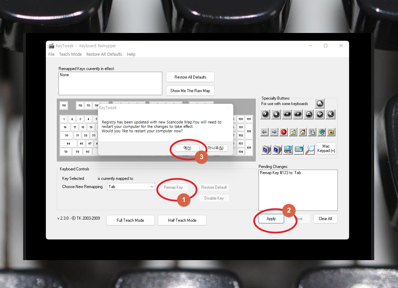Select keyboard key 60
This screenshot has width=398, height=288.
point(87,152)
